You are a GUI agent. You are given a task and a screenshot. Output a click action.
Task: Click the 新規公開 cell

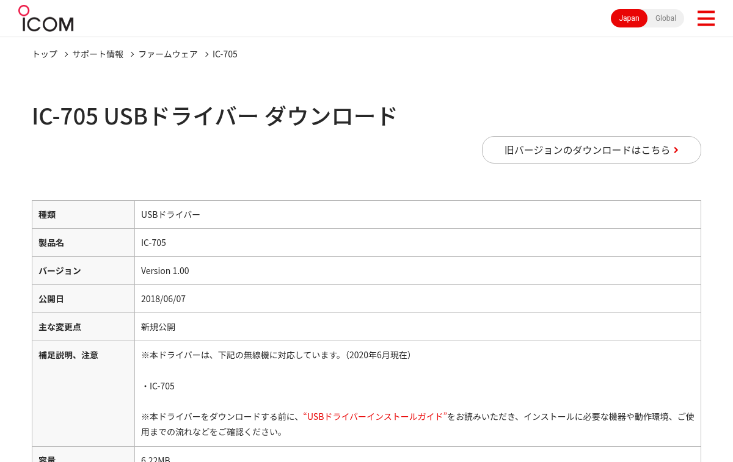pyautogui.click(x=418, y=327)
